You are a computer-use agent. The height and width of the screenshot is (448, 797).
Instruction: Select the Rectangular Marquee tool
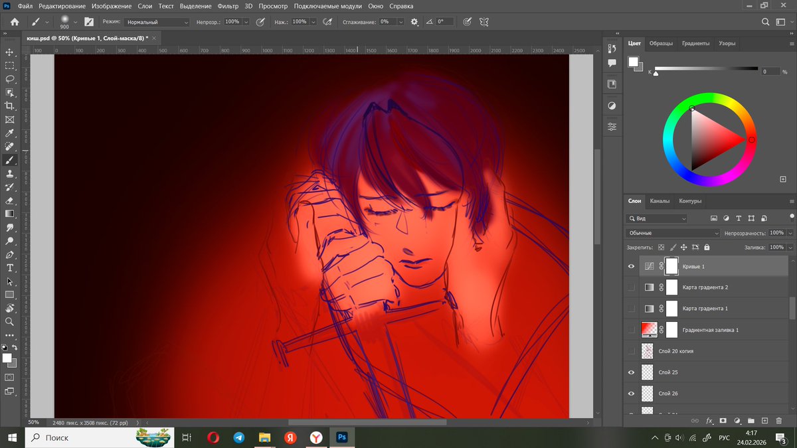point(10,66)
